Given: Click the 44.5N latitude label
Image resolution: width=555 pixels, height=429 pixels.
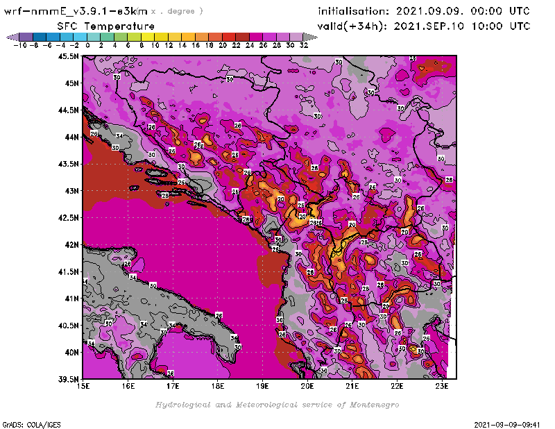Looking at the screenshot, I should [x=68, y=110].
